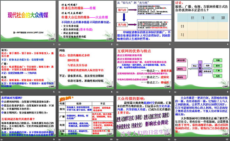Image resolution: width=230 pixels, height=141 pixels.
Task: Click the animation star icon under slide 8
Action: 175,92
